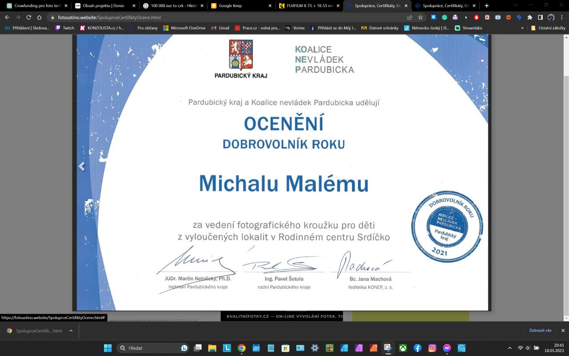The width and height of the screenshot is (569, 356).
Task: Show hidden system tray icons
Action: point(509,348)
